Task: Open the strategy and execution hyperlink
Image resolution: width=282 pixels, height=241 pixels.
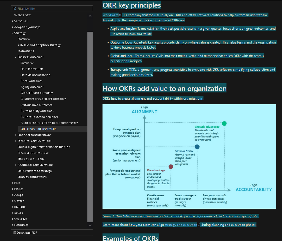Action: [181, 225]
